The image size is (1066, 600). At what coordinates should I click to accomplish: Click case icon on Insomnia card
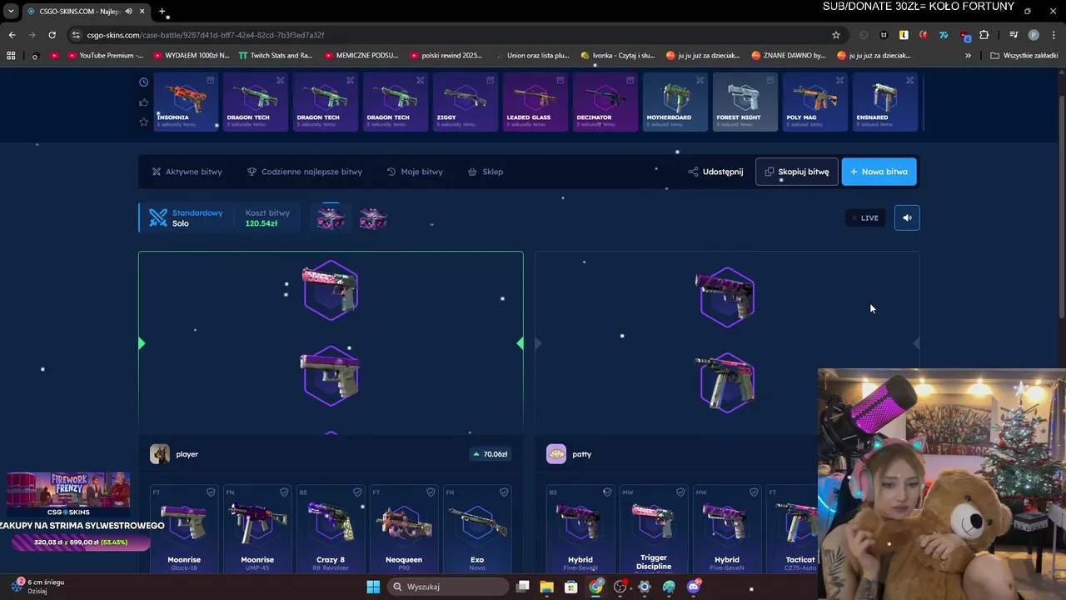(x=210, y=80)
